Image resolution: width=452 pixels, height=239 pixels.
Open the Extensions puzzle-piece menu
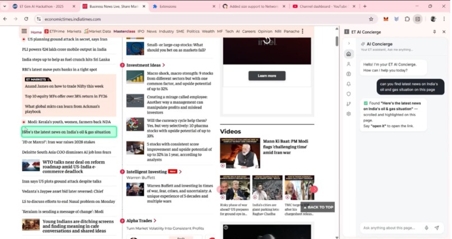tap(407, 19)
